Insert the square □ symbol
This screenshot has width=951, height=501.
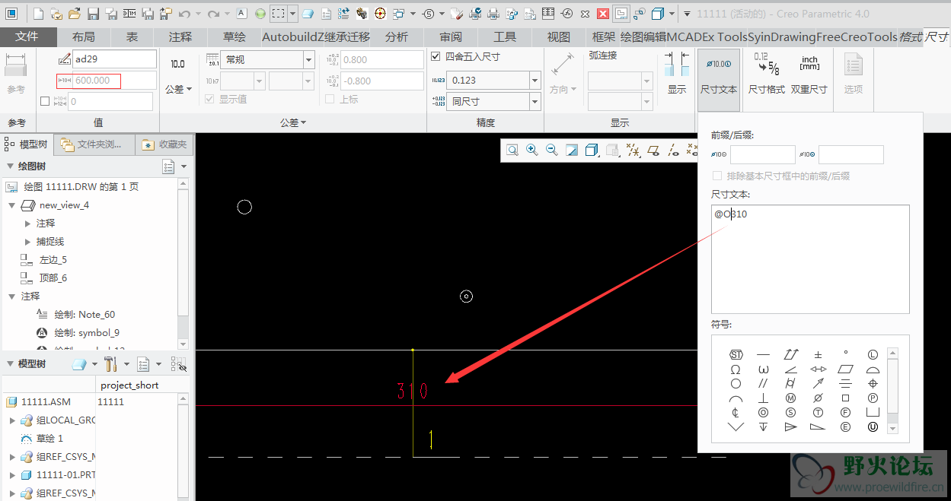coord(845,398)
